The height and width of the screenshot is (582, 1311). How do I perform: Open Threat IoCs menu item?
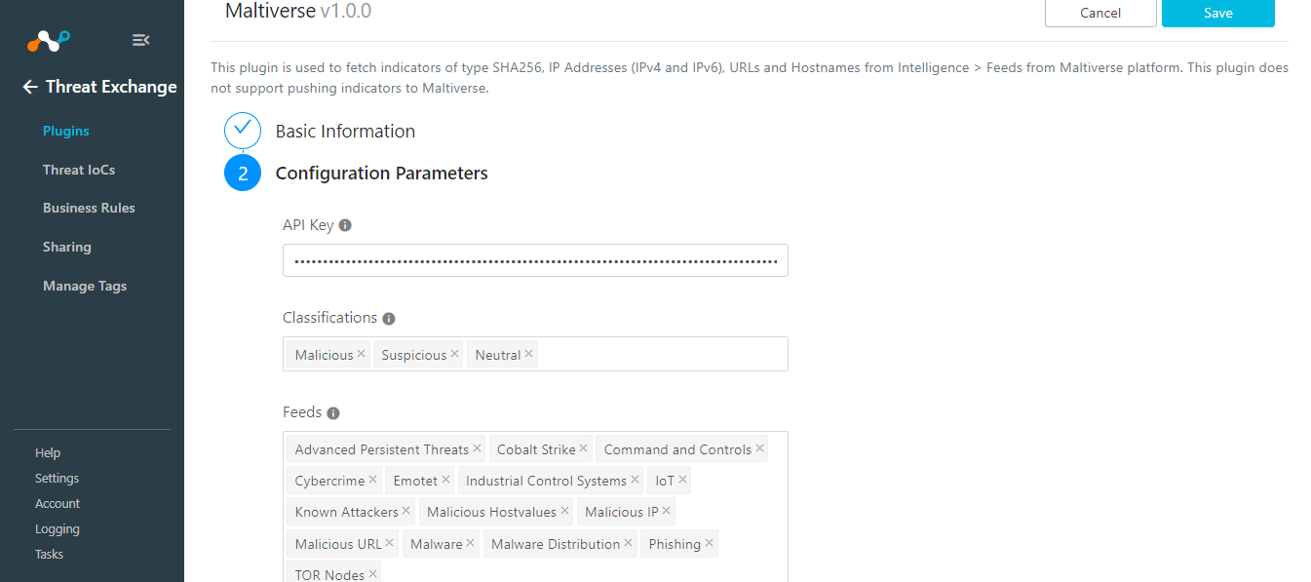click(79, 170)
